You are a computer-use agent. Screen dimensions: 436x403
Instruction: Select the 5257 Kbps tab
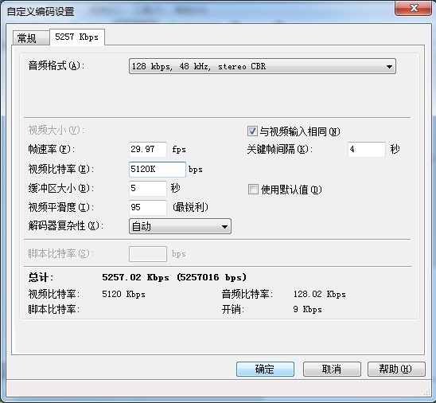click(77, 37)
